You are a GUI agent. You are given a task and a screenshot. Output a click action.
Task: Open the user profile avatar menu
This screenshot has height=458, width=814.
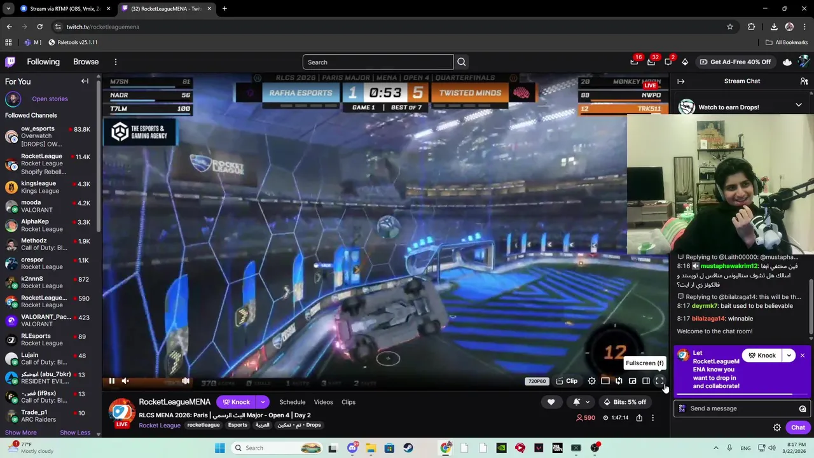point(804,62)
